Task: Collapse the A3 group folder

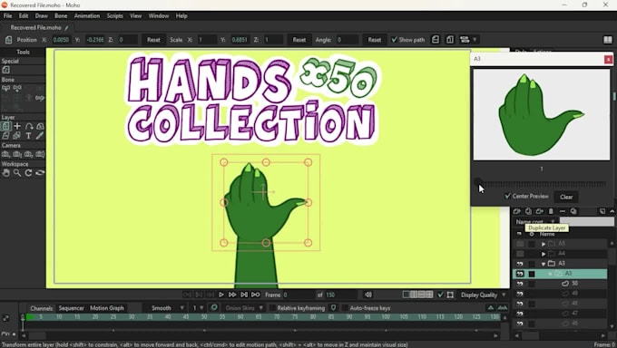Action: [x=544, y=264]
